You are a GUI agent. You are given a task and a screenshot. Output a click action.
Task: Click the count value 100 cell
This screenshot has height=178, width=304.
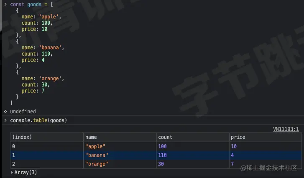[163, 146]
